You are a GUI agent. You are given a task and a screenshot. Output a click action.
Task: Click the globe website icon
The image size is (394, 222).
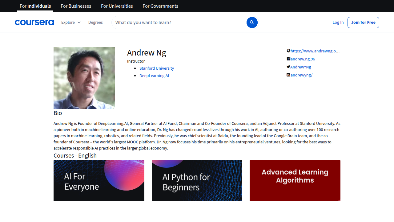[x=288, y=51]
